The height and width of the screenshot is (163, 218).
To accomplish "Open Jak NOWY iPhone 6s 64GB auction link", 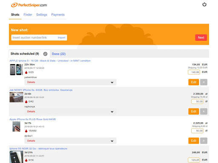I will coord(41,90).
